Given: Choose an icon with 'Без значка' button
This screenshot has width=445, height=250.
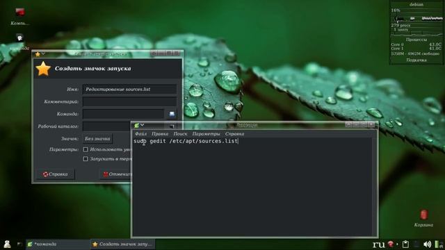Looking at the screenshot, I should (97, 139).
